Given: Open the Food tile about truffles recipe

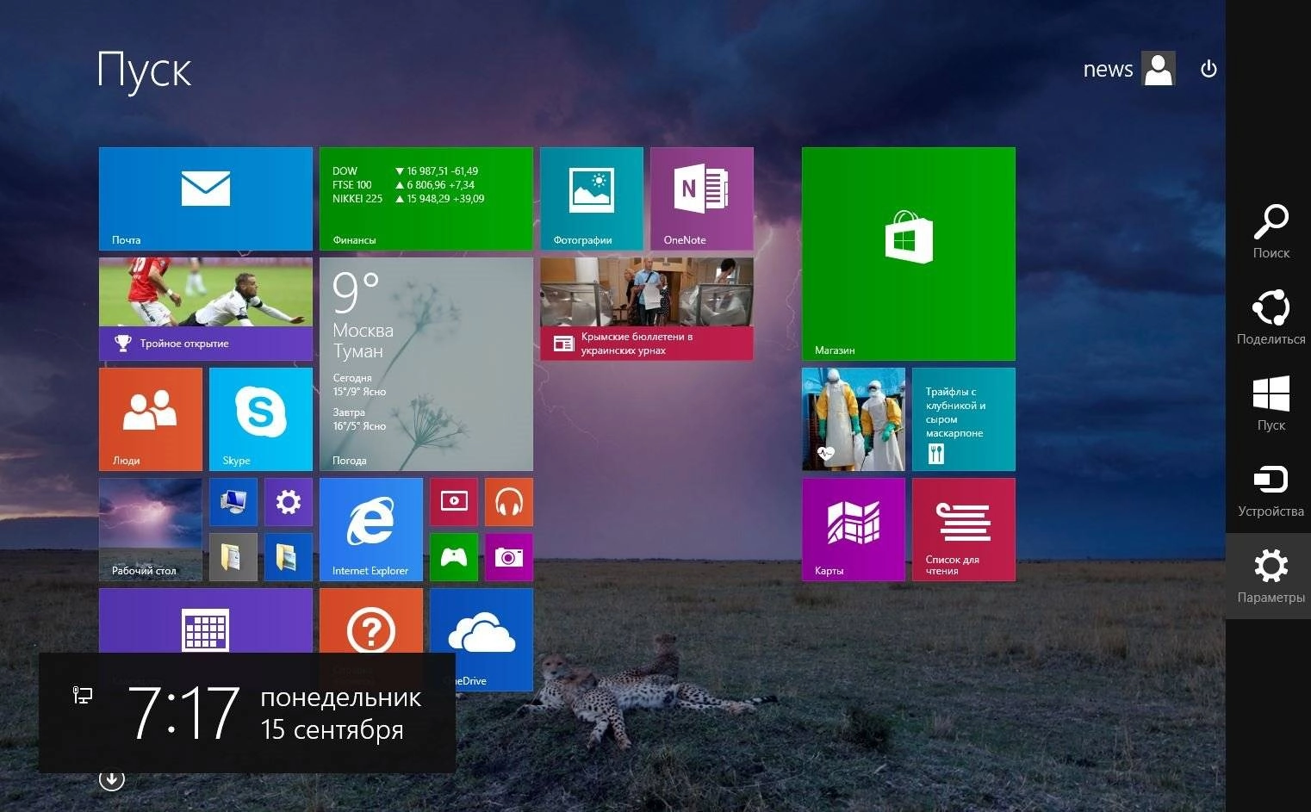Looking at the screenshot, I should pos(964,419).
